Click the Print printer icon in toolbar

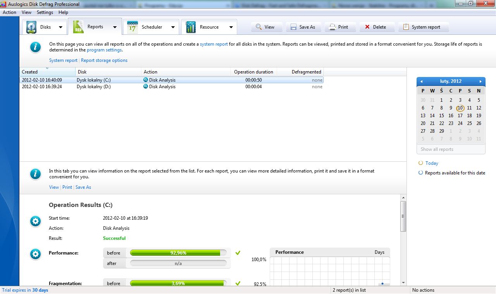(x=332, y=27)
